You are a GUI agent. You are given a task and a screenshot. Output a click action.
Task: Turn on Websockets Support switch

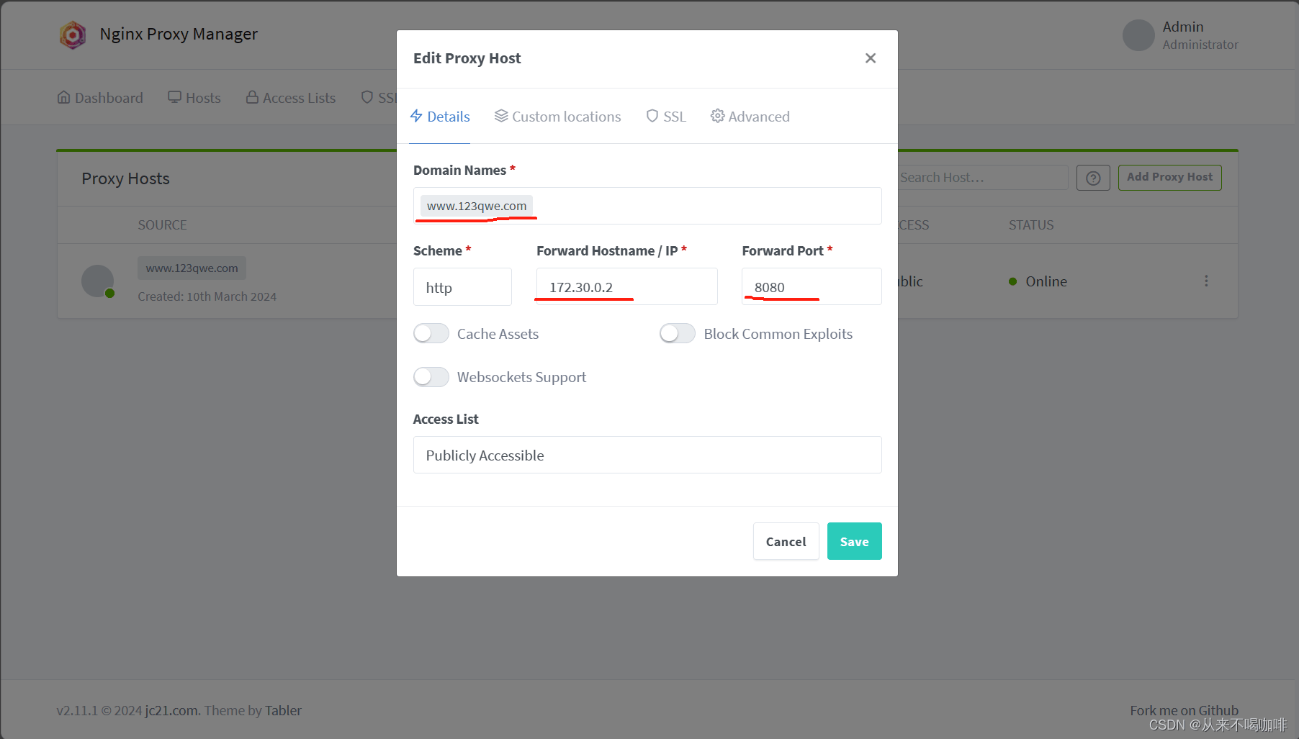coord(431,376)
